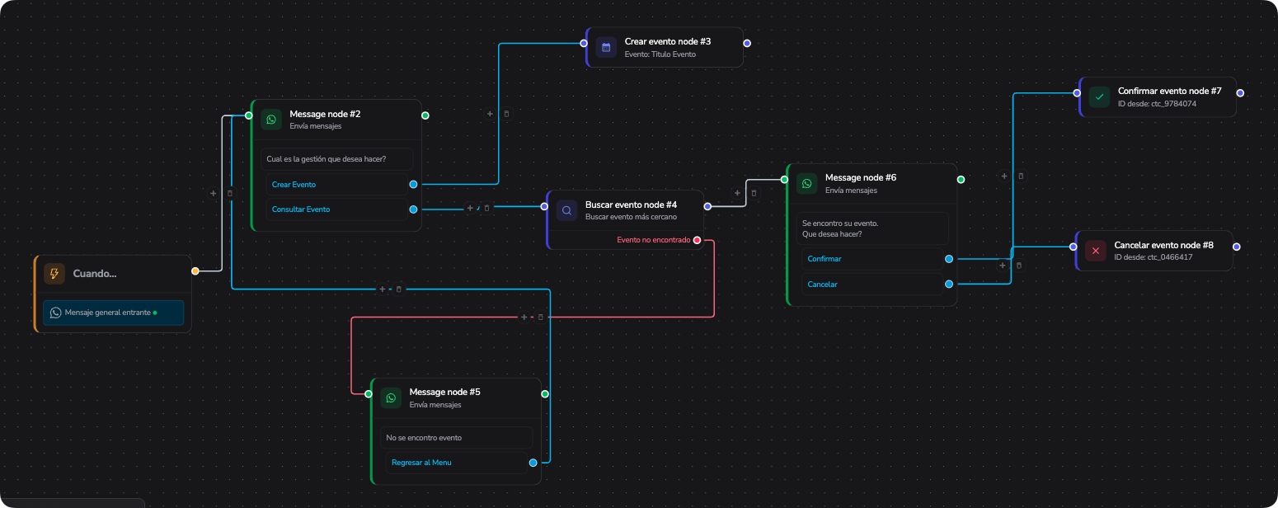Add a node on the Cancelar to node #8 edge
The width and height of the screenshot is (1278, 508).
tap(1003, 265)
